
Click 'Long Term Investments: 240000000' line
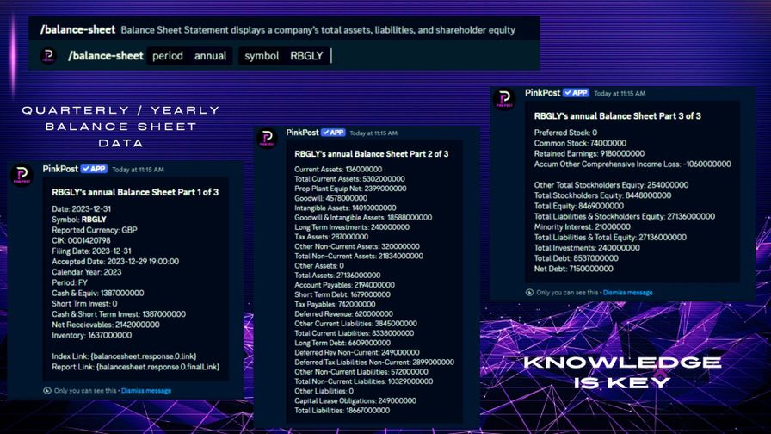[x=352, y=227]
